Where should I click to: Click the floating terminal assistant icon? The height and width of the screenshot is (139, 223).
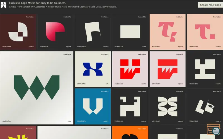click(214, 129)
